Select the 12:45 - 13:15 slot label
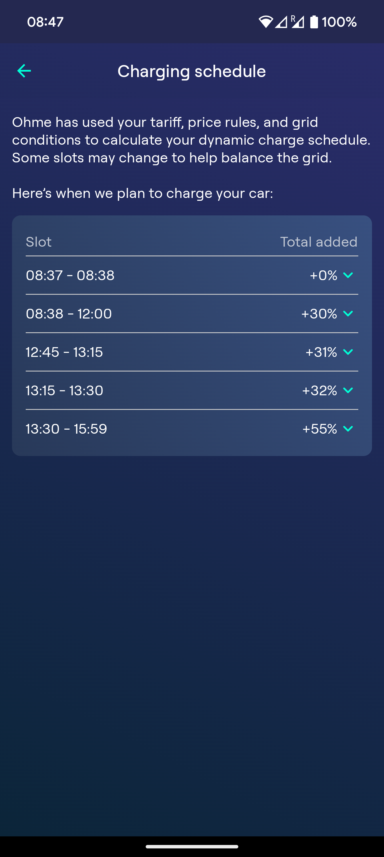 tap(64, 352)
